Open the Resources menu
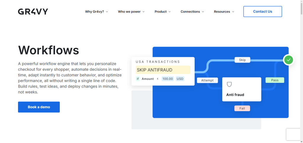Viewport: 303px width, 143px height. point(224,11)
